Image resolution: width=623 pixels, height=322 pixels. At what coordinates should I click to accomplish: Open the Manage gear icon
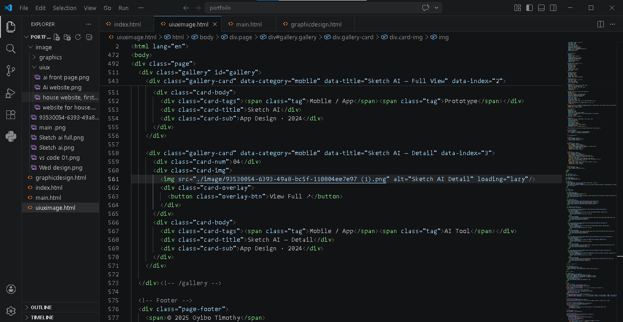coord(11,311)
